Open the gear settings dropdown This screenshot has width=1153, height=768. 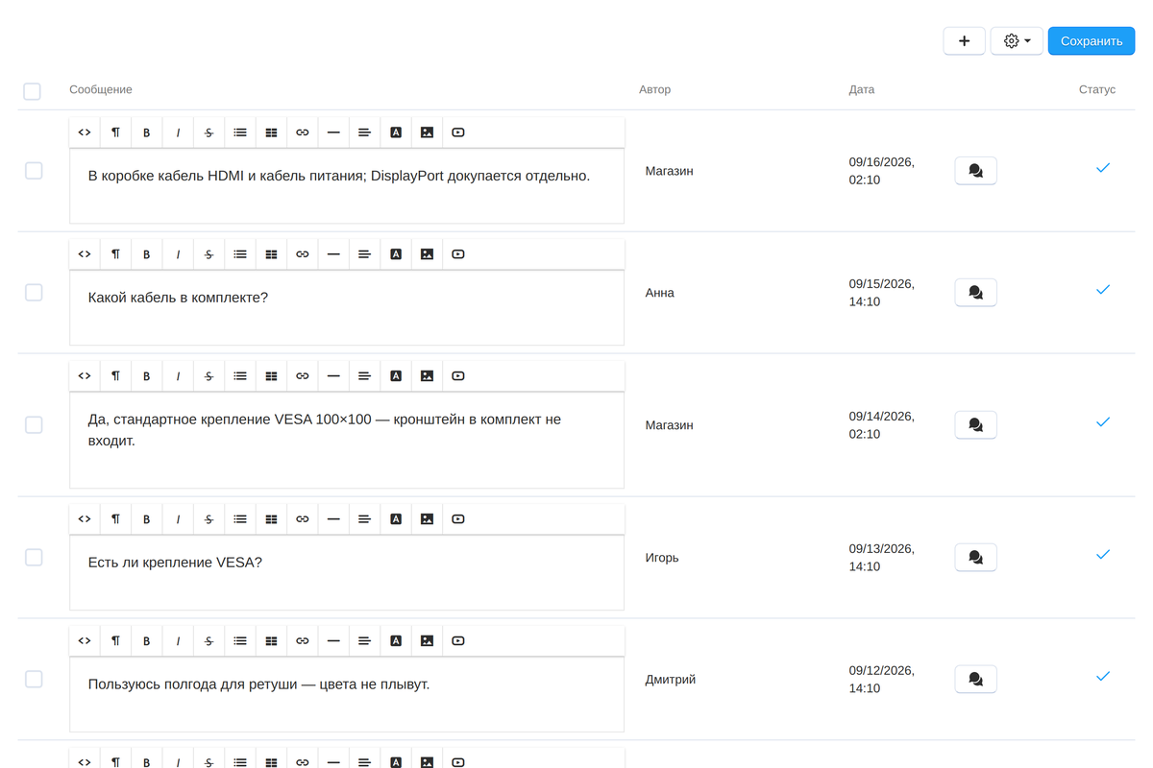1017,41
